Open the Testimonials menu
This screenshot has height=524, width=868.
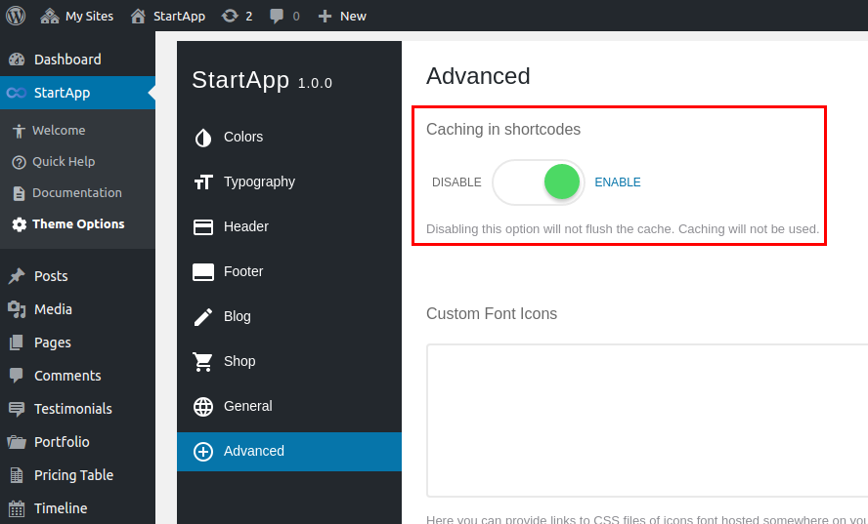(77, 409)
